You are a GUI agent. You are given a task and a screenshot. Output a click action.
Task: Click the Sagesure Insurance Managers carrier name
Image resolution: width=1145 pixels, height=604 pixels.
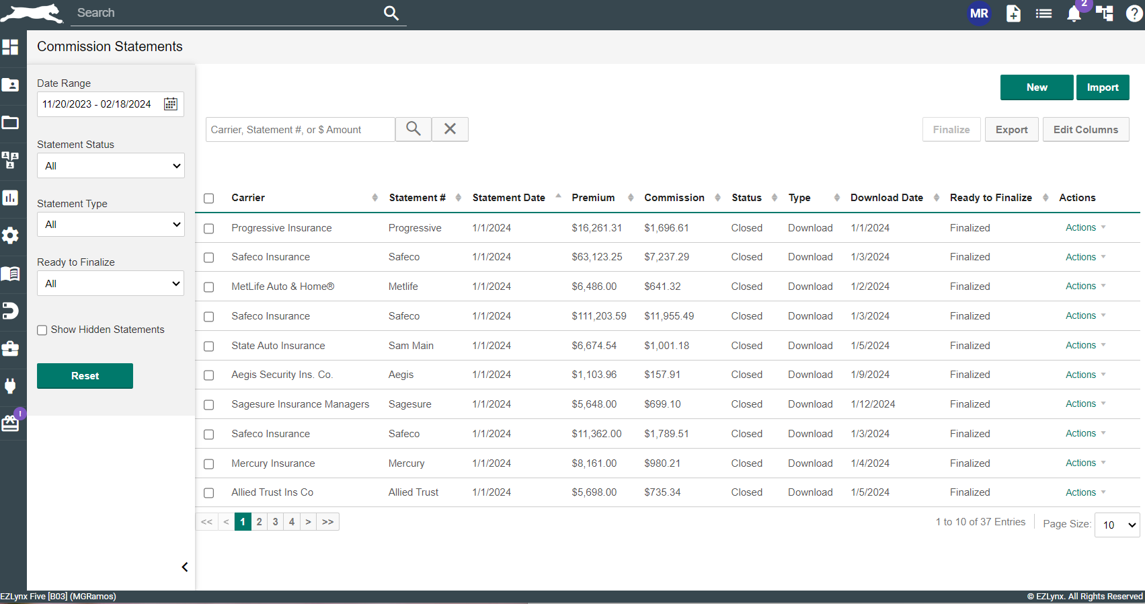coord(301,404)
